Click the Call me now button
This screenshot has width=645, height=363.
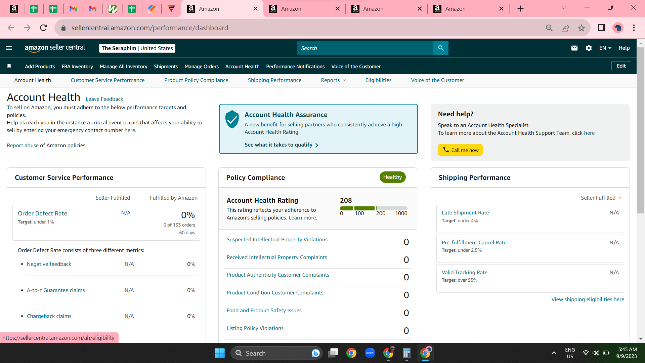click(x=460, y=150)
